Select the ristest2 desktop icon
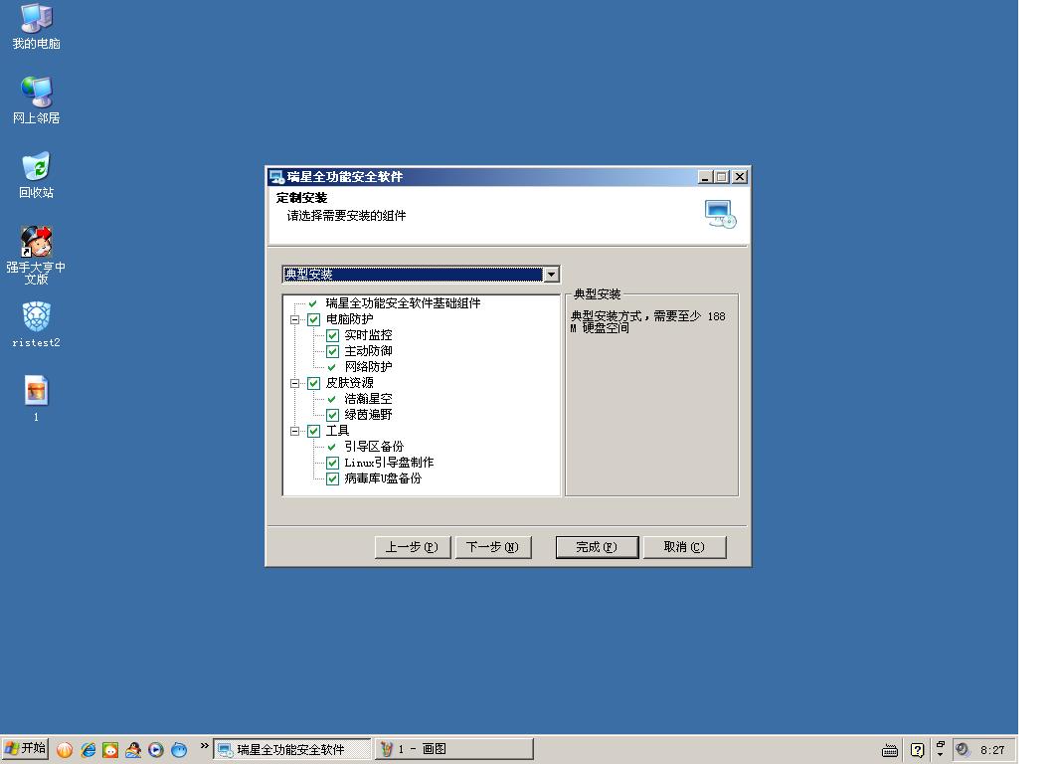Screen dimensions: 1058x764 [37, 324]
